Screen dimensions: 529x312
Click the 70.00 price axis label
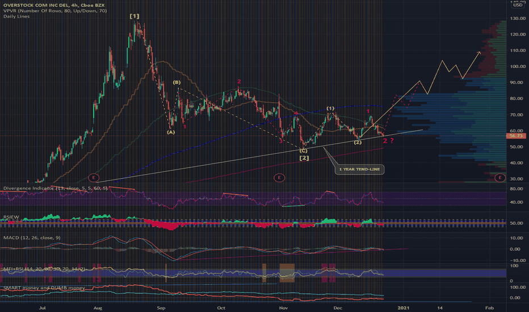518,115
